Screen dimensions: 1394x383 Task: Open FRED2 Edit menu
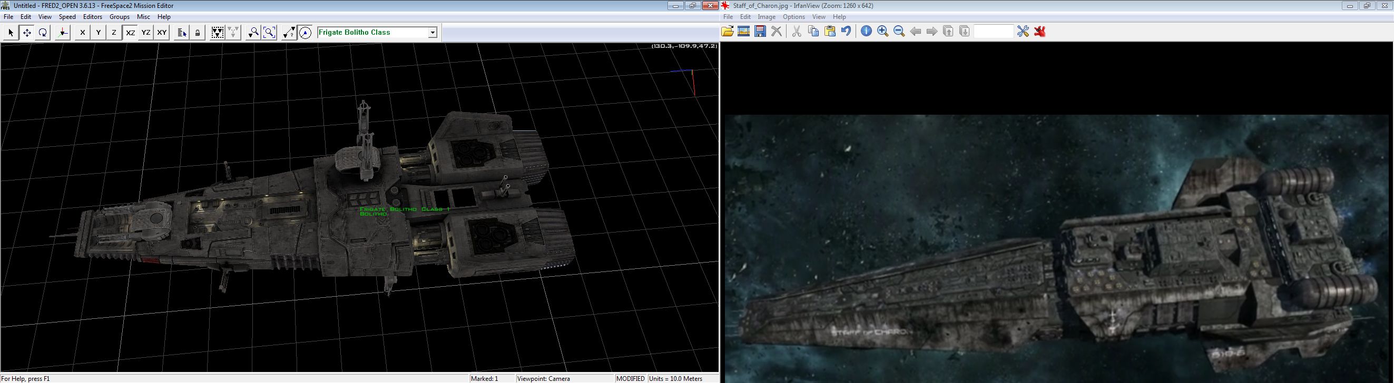26,17
